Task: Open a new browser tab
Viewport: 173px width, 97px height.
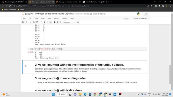Action: 111,2
